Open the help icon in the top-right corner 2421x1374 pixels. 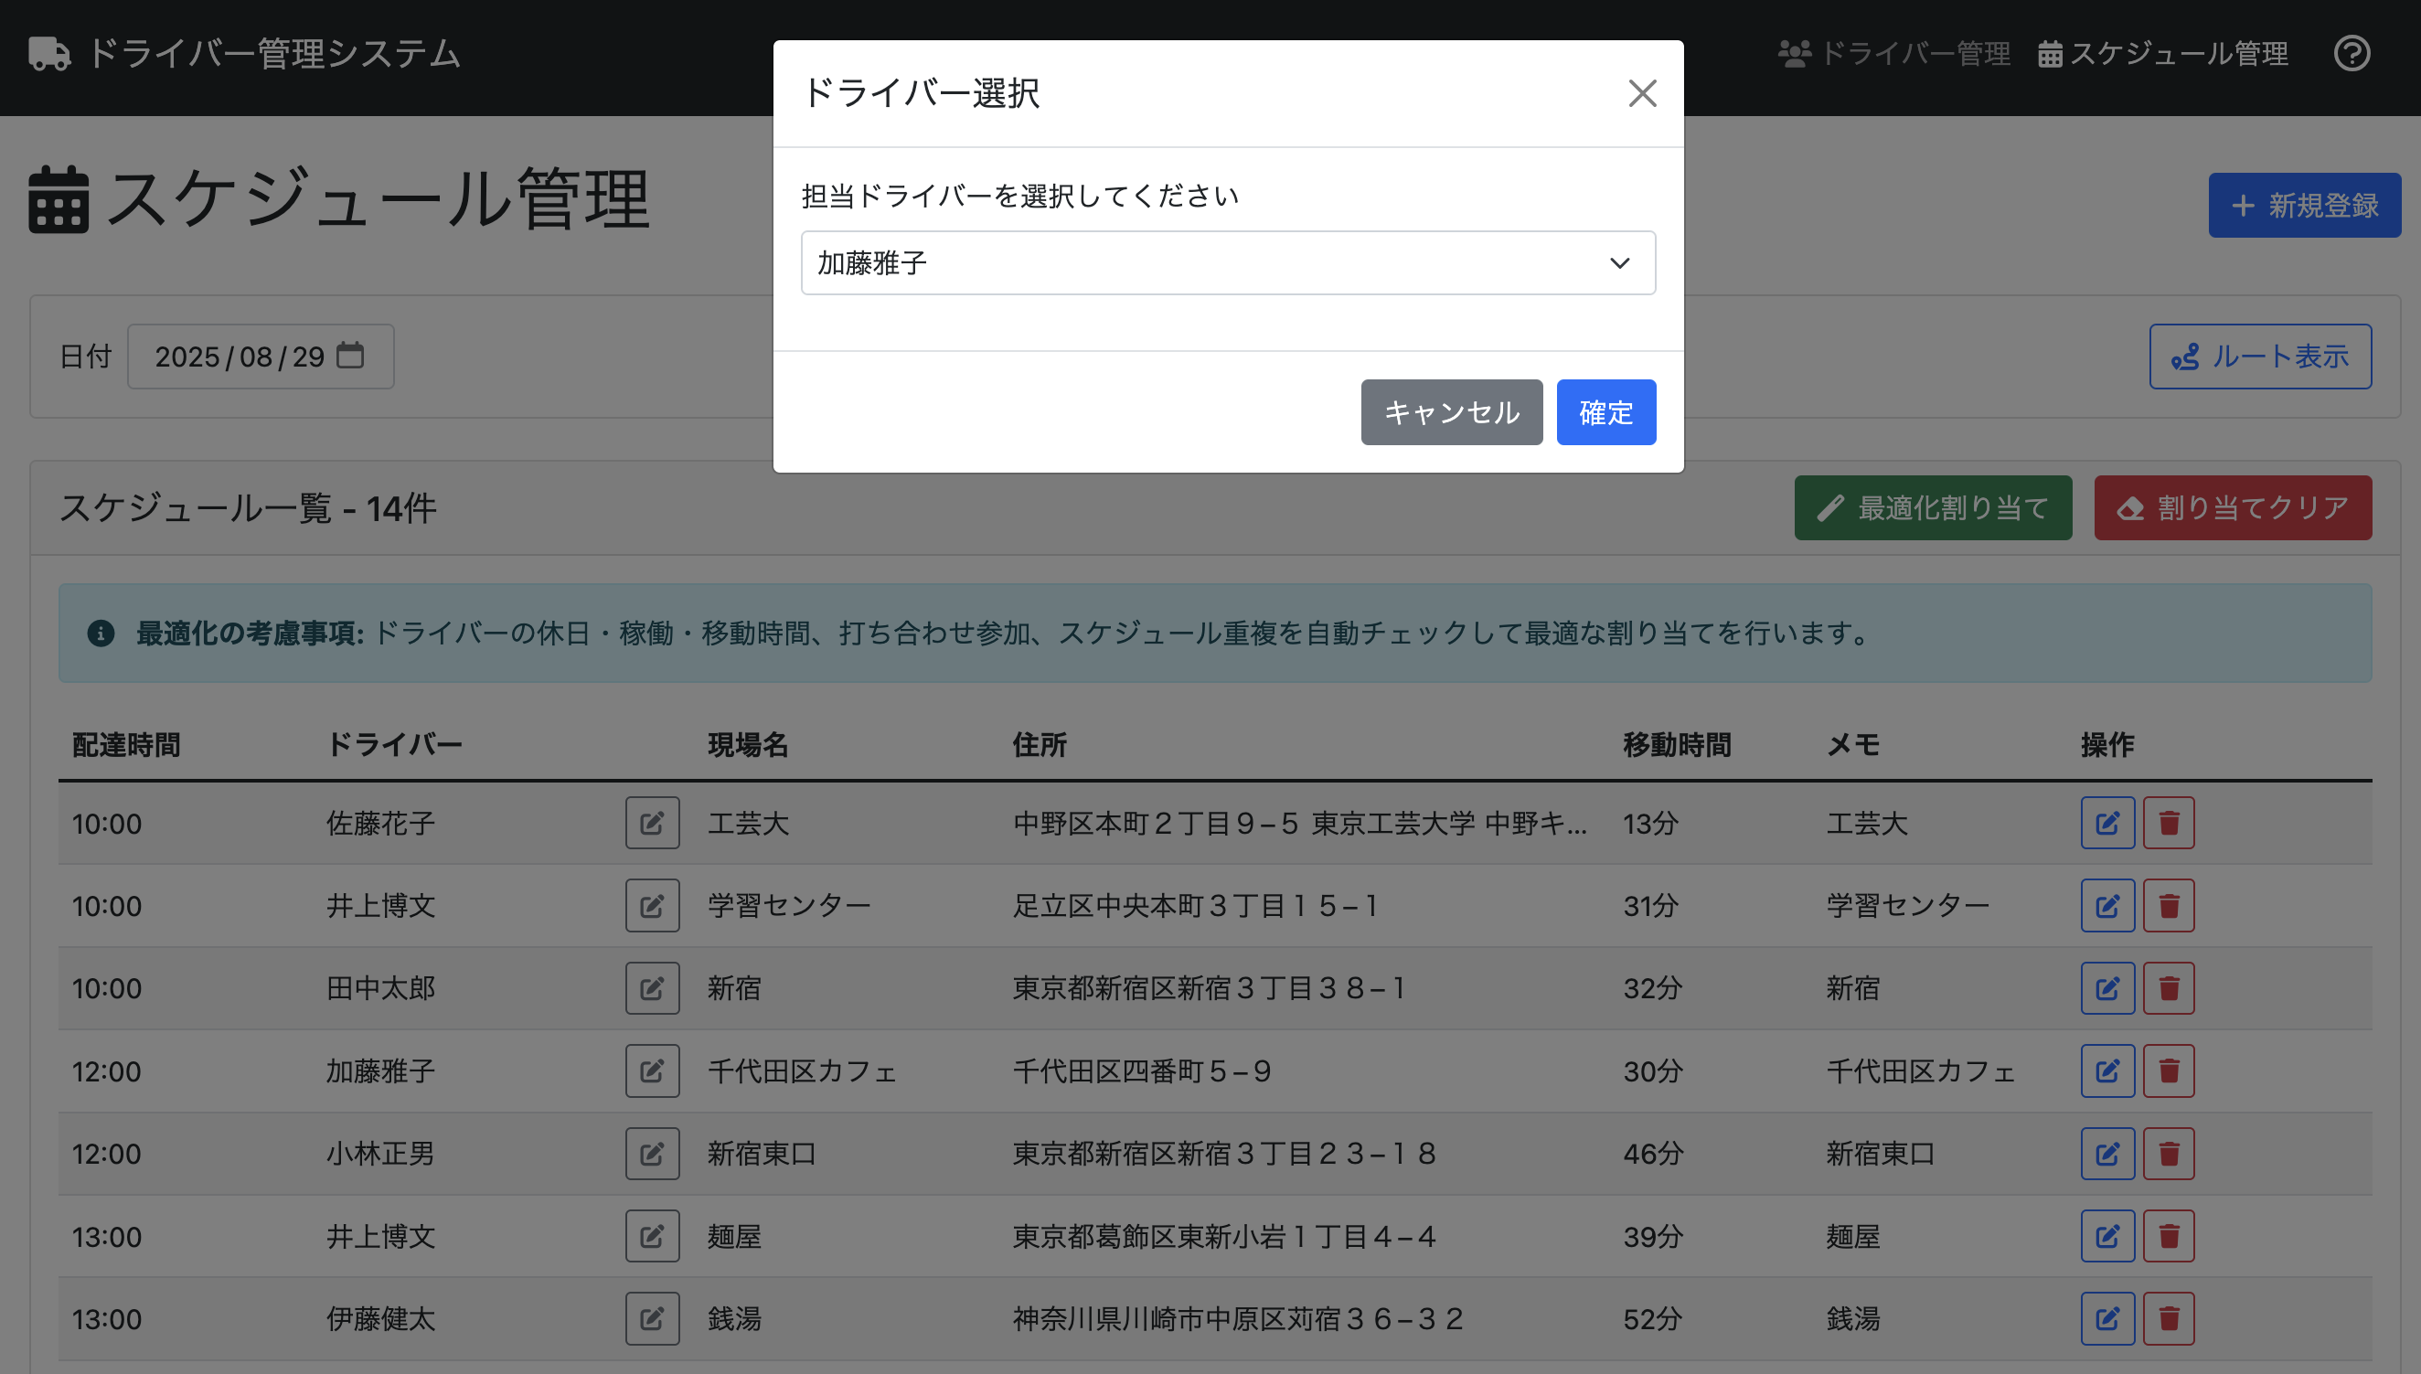pyautogui.click(x=2352, y=55)
